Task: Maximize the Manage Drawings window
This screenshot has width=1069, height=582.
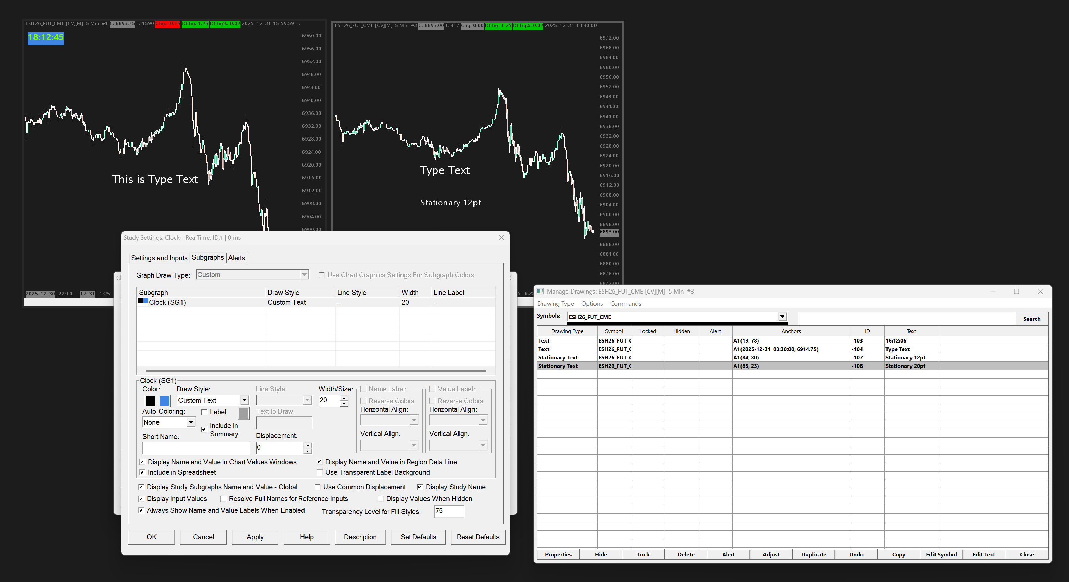Action: click(x=1016, y=291)
